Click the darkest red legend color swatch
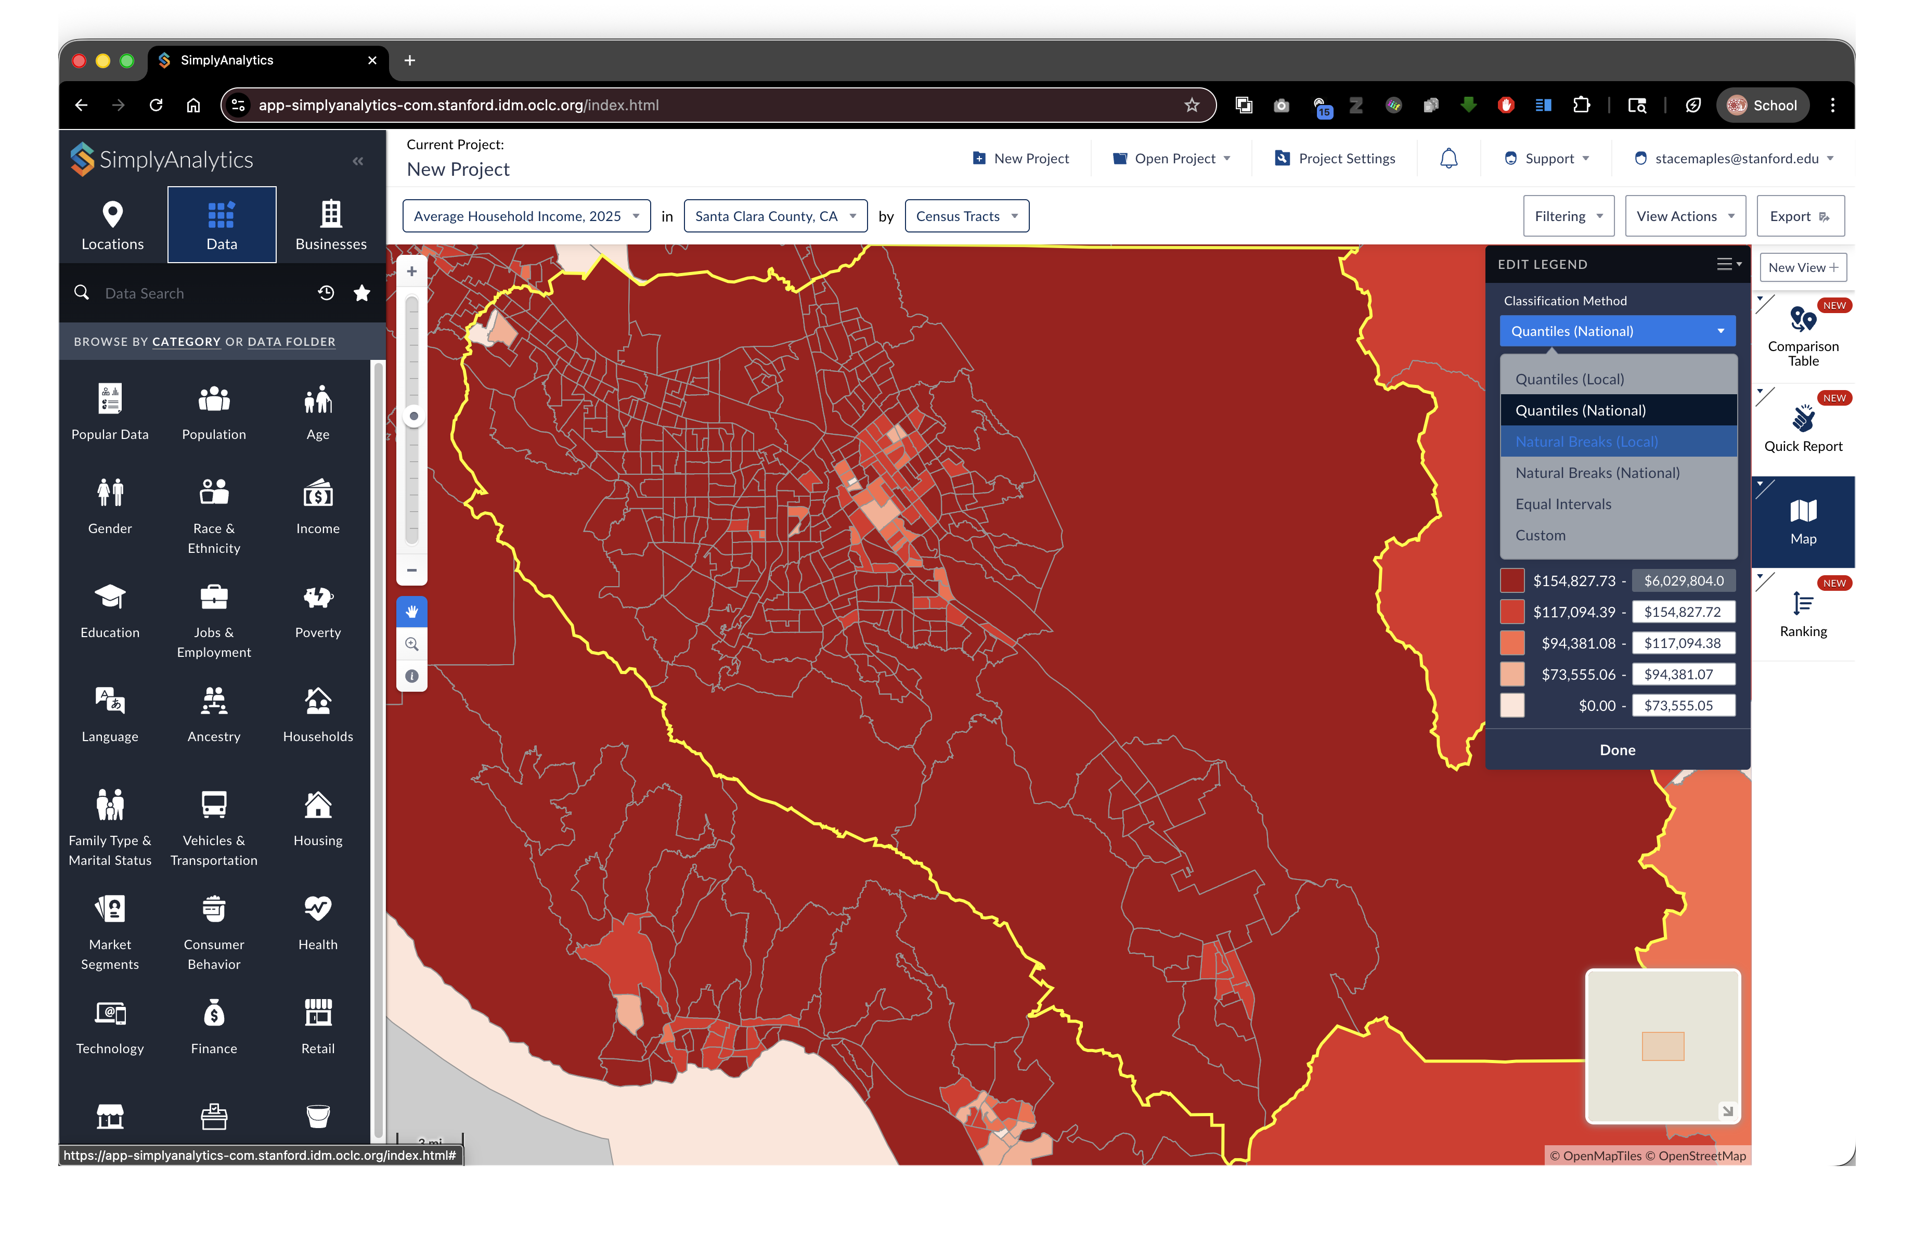Viewport: 1914px width, 1243px height. 1512,580
